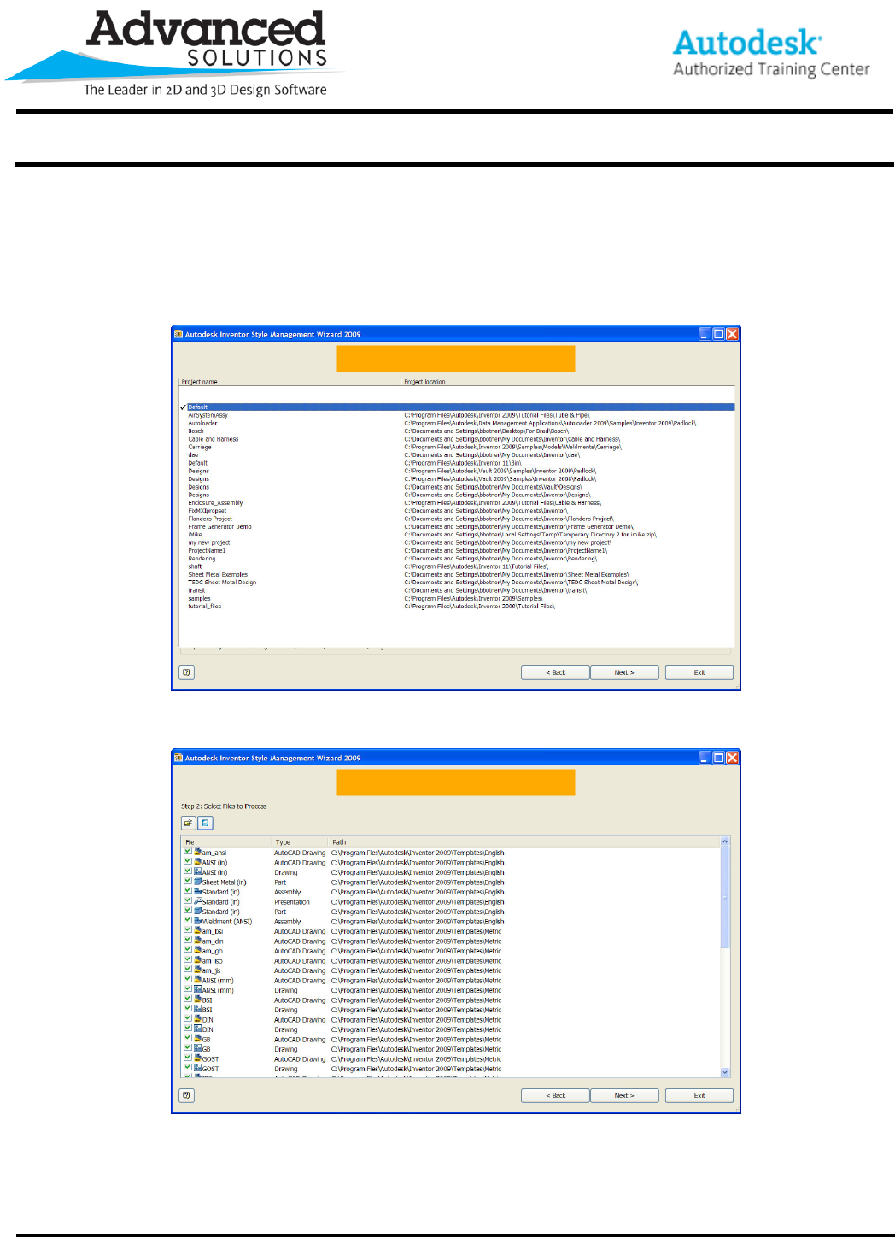This screenshot has height=1237, width=895.
Task: Click Next in the Step 2 window
Action: [624, 1095]
